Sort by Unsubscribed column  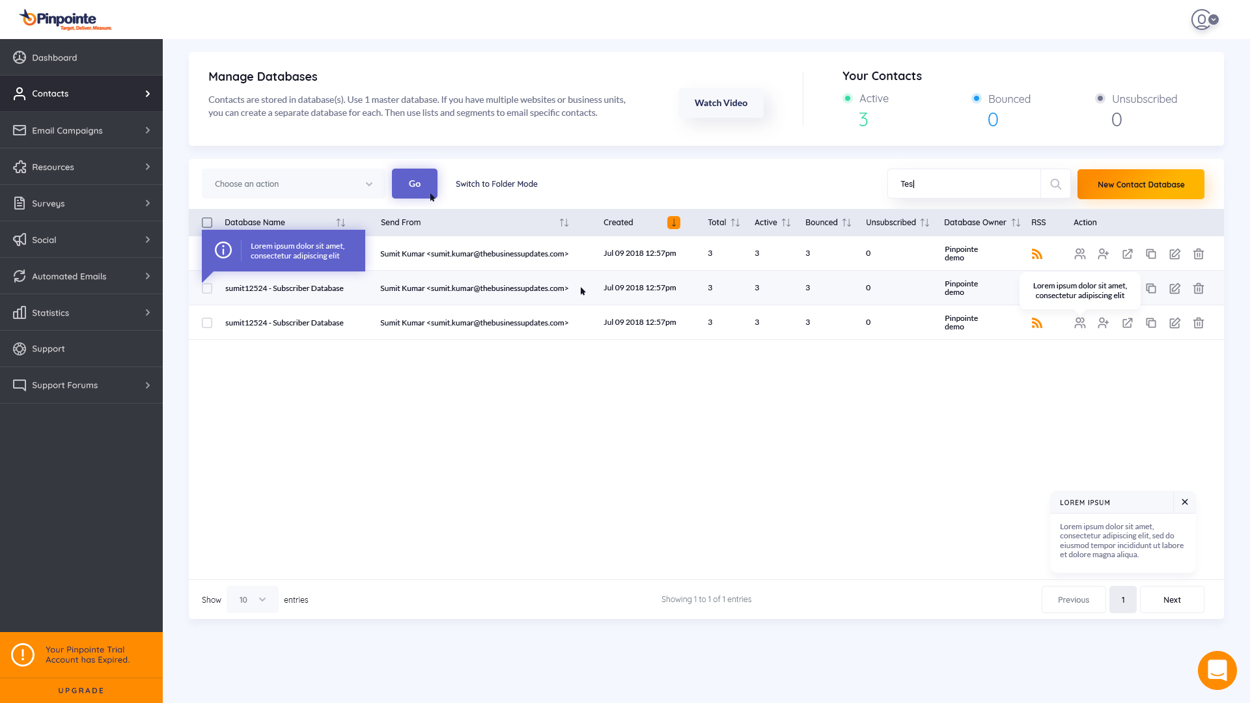(x=924, y=223)
